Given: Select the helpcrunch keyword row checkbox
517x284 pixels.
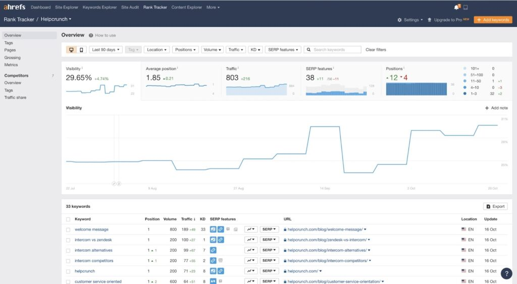Looking at the screenshot, I should click(68, 271).
